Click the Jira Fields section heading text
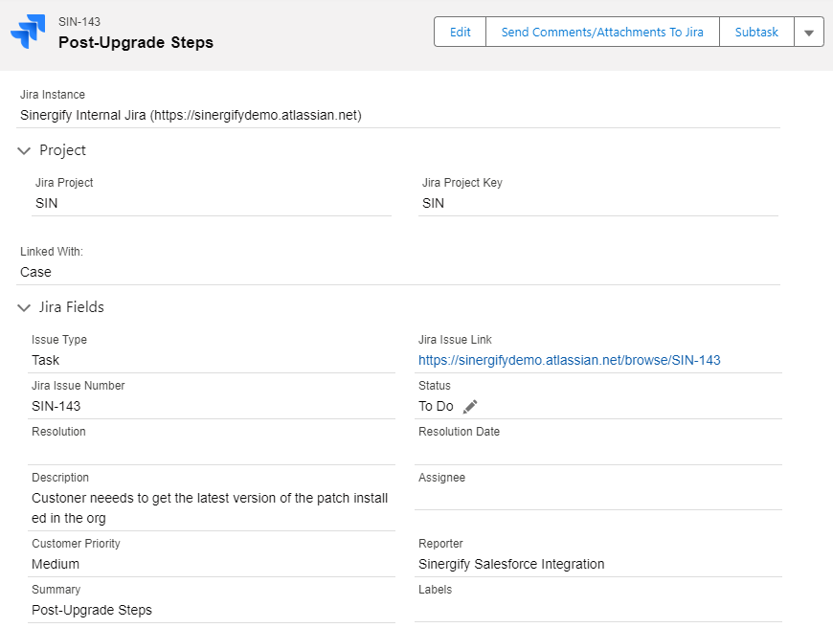This screenshot has height=628, width=833. pos(72,307)
